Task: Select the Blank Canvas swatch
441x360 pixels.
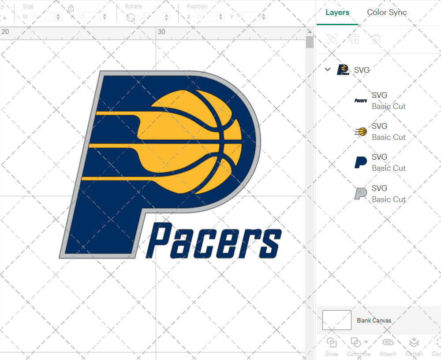Action: coord(336,320)
